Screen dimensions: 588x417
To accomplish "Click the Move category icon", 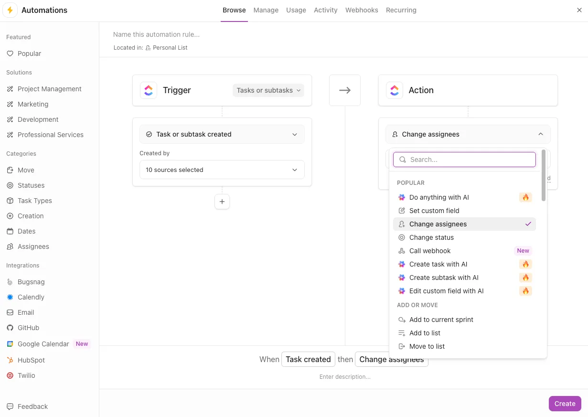I will click(10, 170).
